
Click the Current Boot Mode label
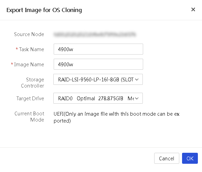click(29, 117)
